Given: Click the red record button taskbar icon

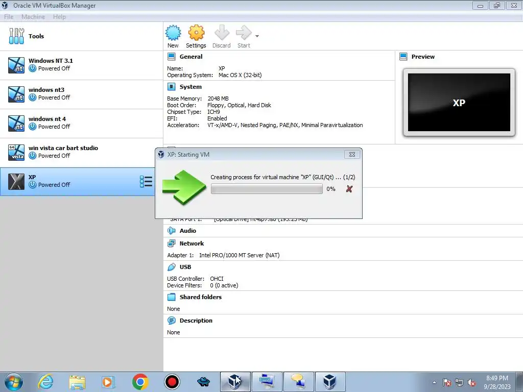Looking at the screenshot, I should coord(172,382).
